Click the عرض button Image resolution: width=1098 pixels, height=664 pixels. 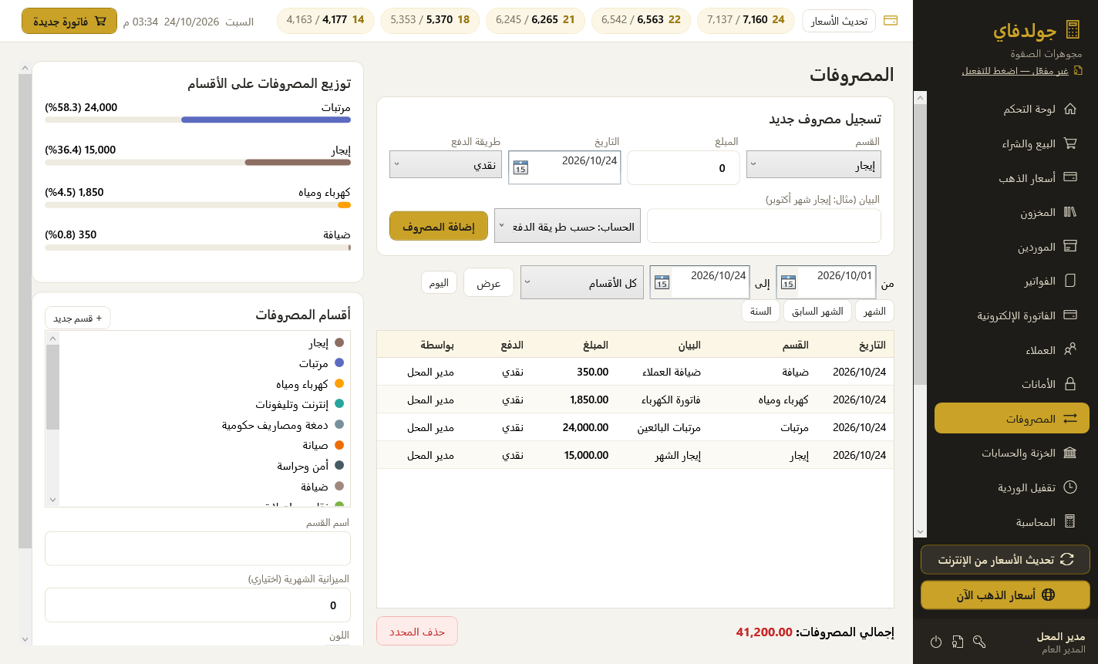point(489,282)
